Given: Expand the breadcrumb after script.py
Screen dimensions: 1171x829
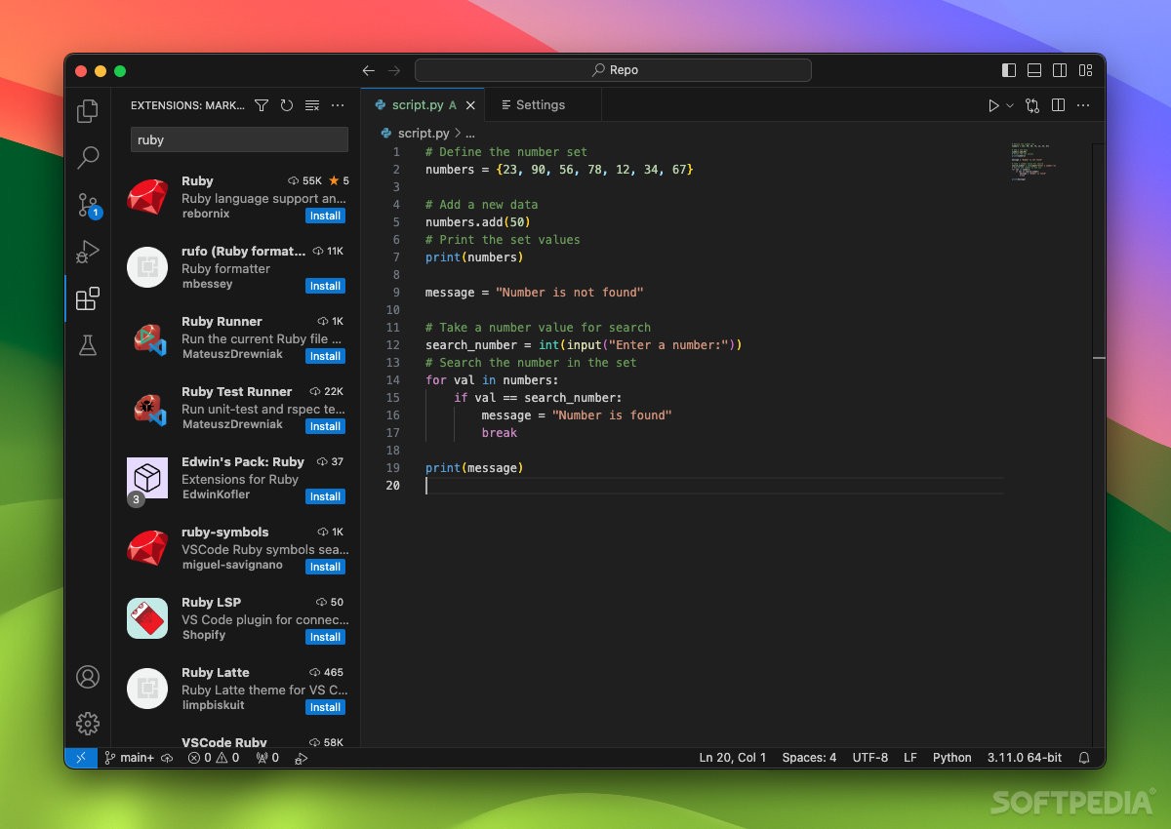Looking at the screenshot, I should [x=469, y=134].
